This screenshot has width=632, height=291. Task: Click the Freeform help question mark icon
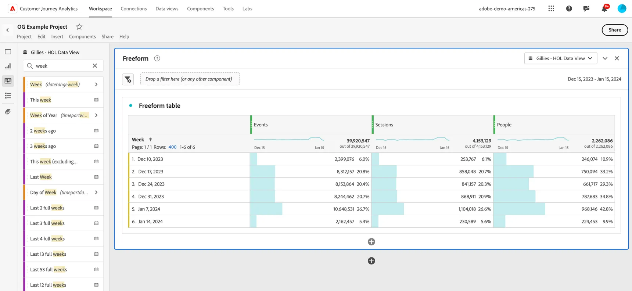click(x=157, y=58)
